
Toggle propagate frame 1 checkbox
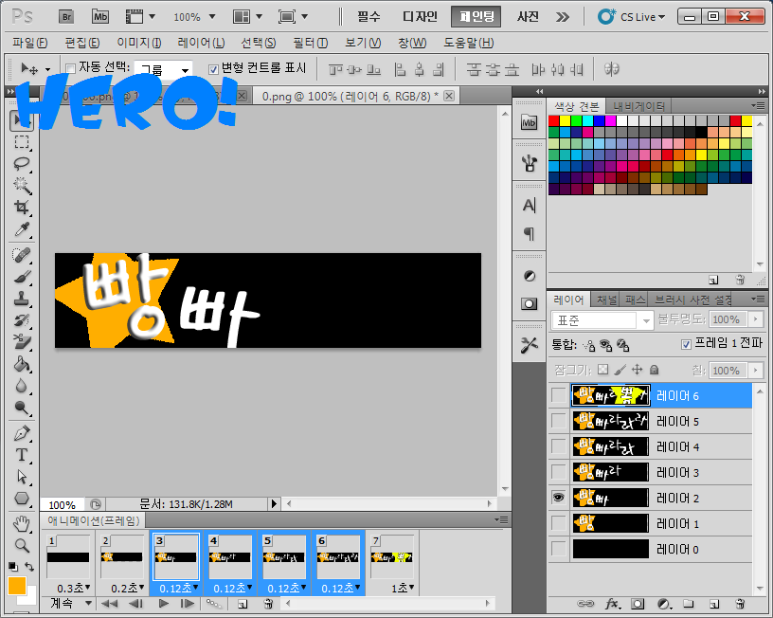[x=686, y=344]
